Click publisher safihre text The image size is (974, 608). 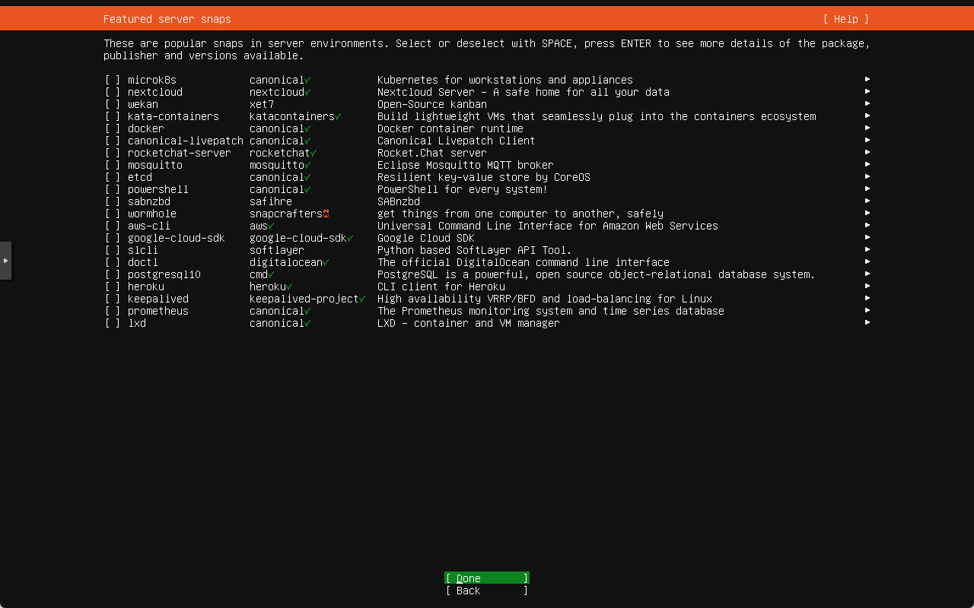[x=271, y=201]
